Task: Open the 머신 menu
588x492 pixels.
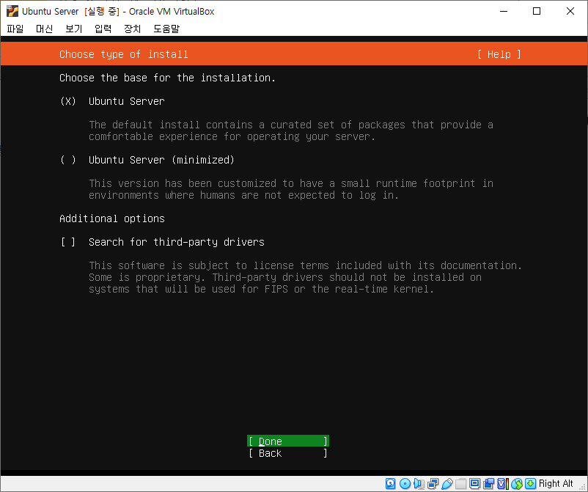Action: pos(44,29)
